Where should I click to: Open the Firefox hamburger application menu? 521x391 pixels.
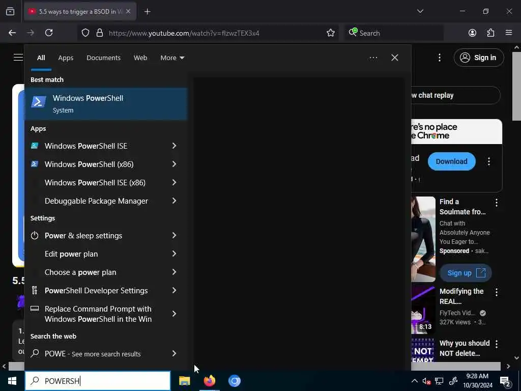[509, 33]
